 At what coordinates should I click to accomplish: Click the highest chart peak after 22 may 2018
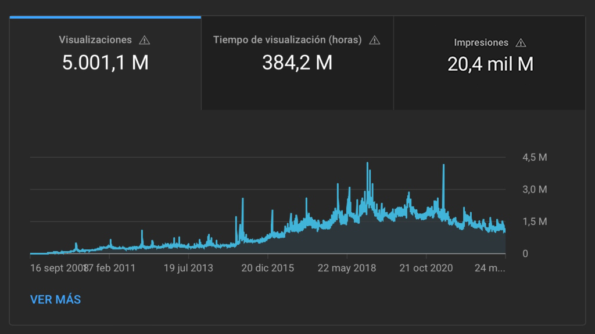pos(368,164)
